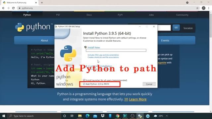212x119 pixels.
Task: Open the Events menu on python.org
Action: (x=165, y=40)
